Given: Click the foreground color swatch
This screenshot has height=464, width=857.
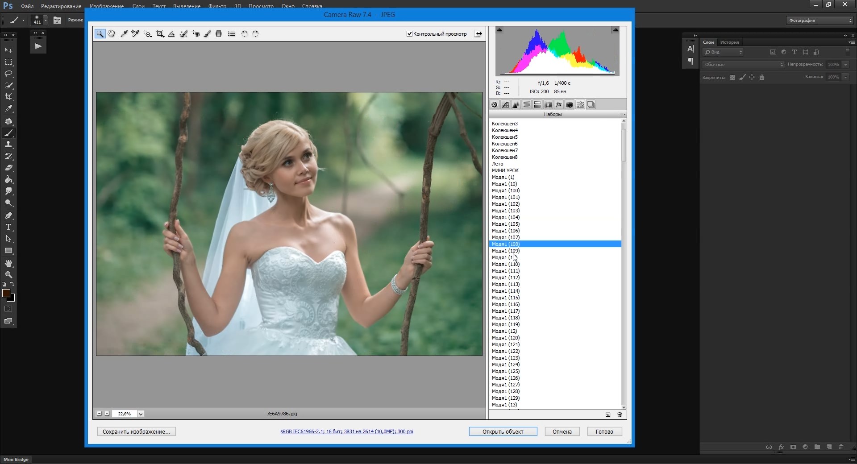Looking at the screenshot, I should coord(6,293).
